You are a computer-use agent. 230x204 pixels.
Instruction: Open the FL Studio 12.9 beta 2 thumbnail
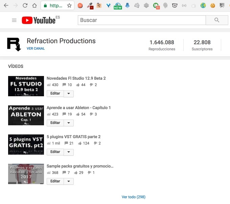pos(26,86)
